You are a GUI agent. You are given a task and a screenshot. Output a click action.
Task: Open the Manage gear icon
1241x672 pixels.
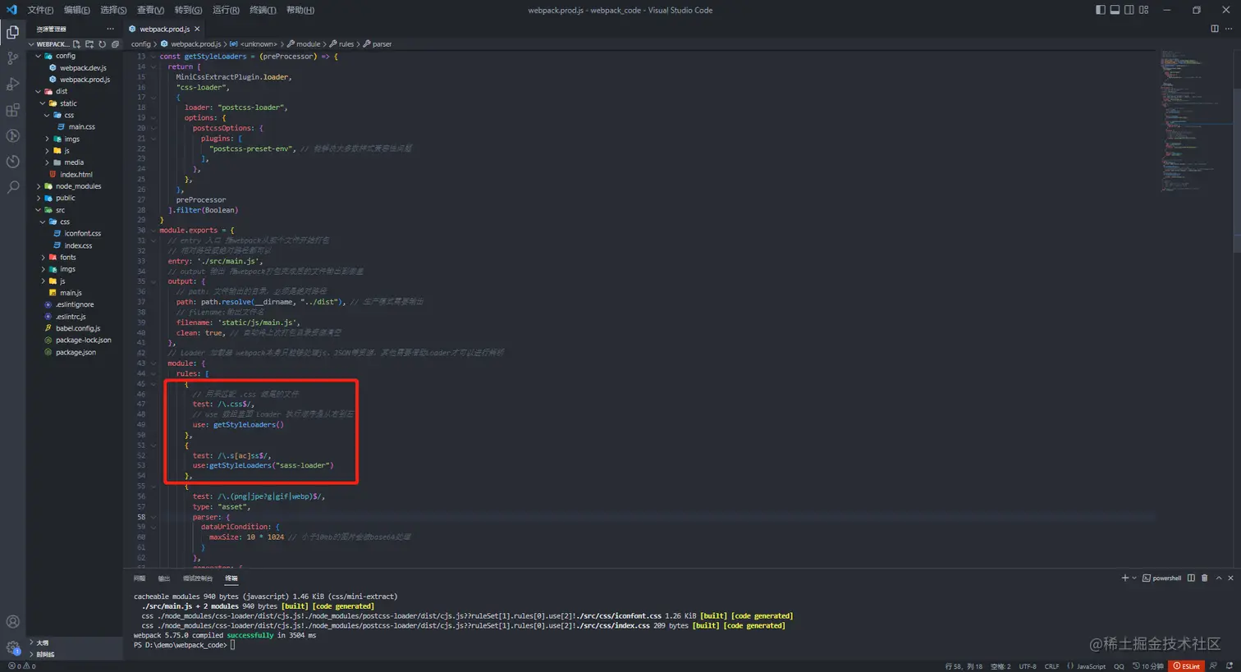[x=12, y=648]
